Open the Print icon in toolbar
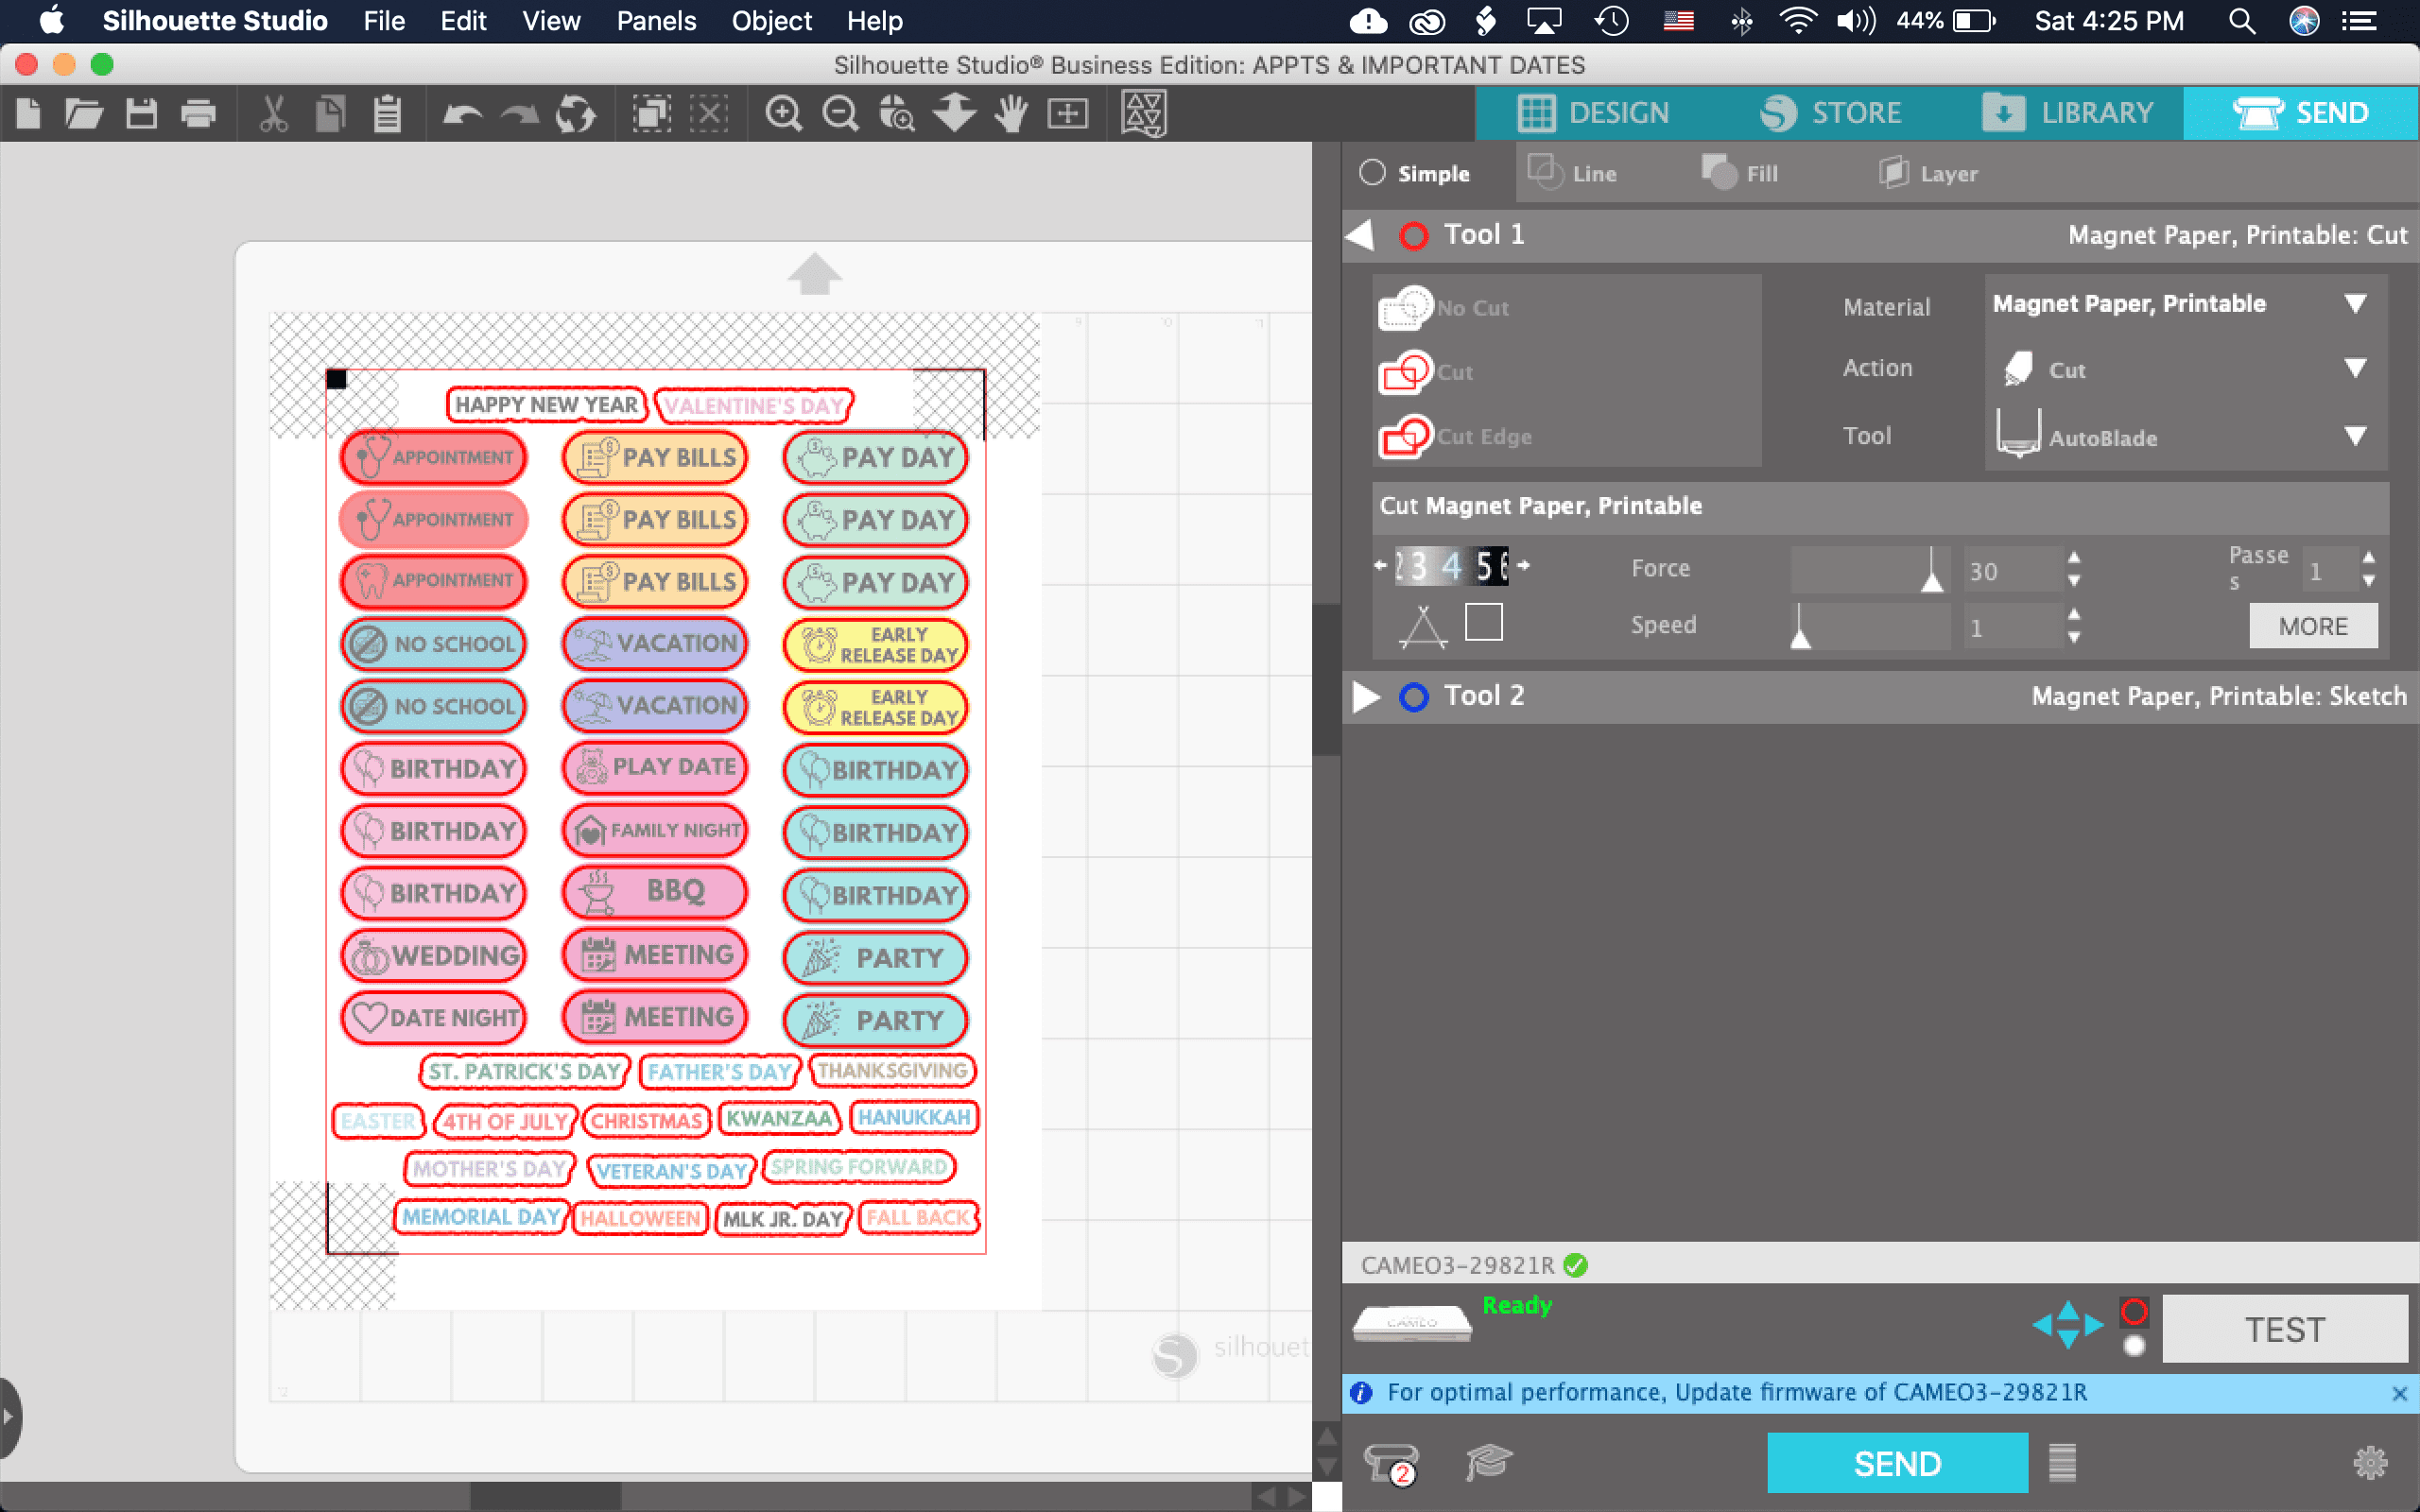 [x=198, y=113]
